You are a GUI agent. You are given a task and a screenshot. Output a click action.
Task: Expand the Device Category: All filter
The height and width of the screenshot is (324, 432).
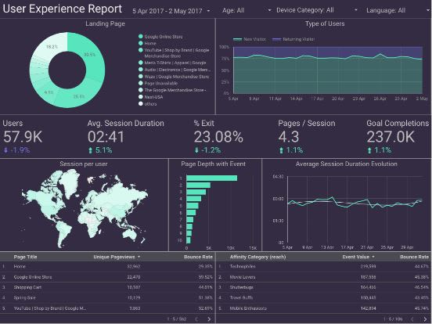click(x=316, y=10)
